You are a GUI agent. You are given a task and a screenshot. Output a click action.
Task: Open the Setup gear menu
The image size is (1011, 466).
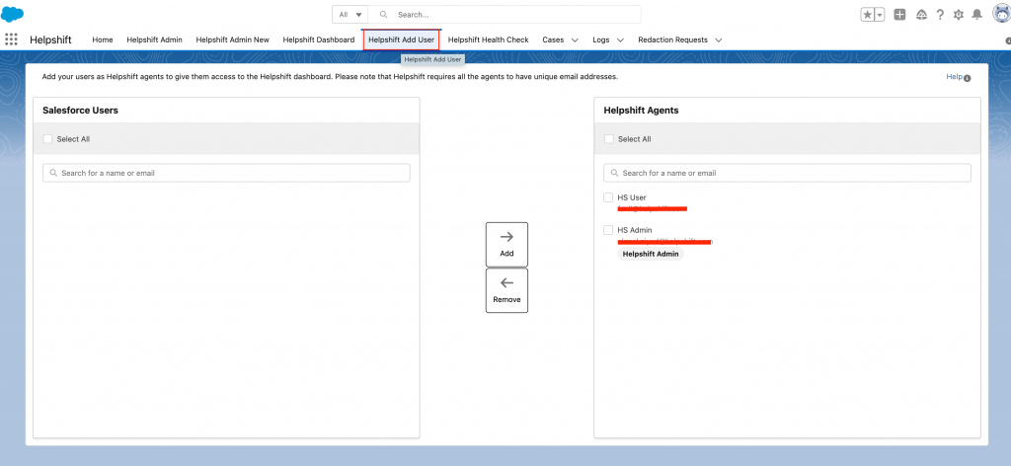tap(958, 15)
